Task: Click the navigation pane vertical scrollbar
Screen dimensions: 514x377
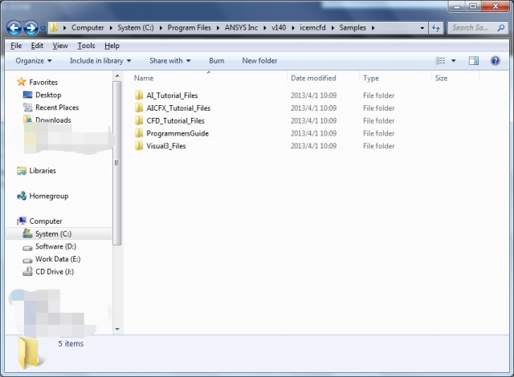Action: tap(117, 201)
